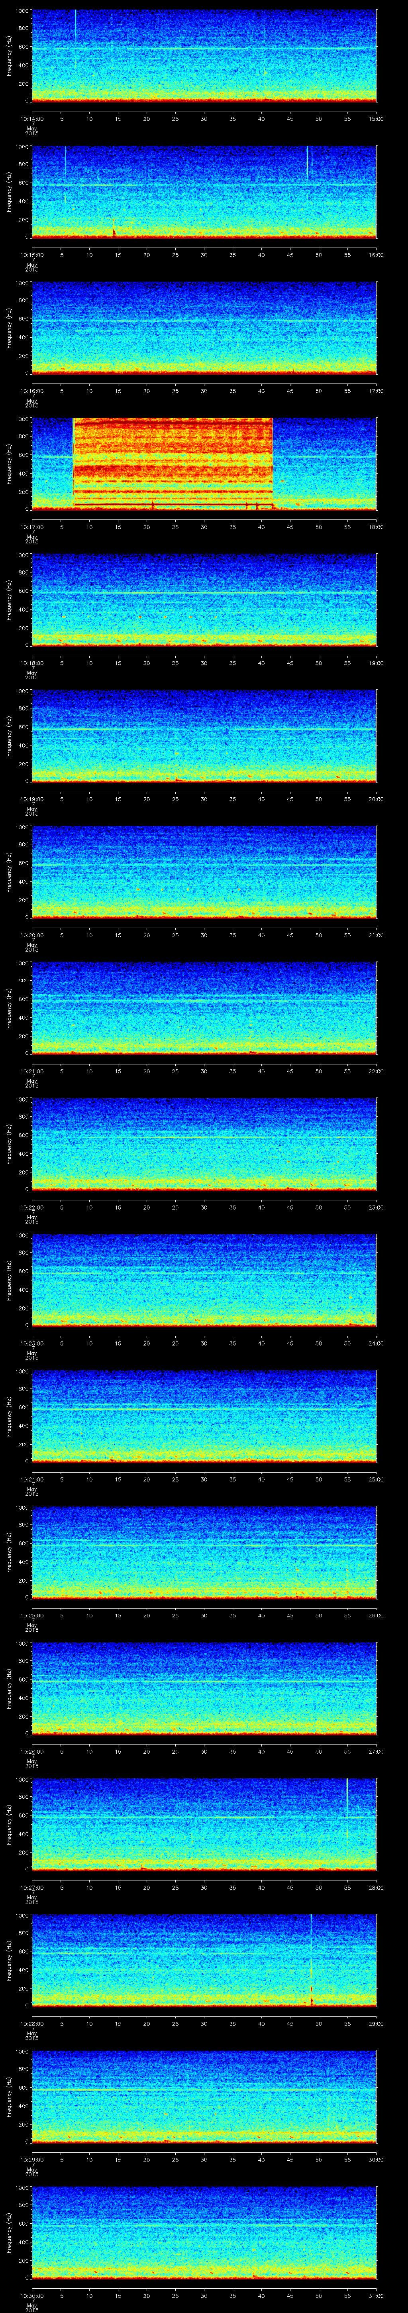Click the 10:29:00 start time label
The width and height of the screenshot is (408, 2313).
pos(32,2160)
